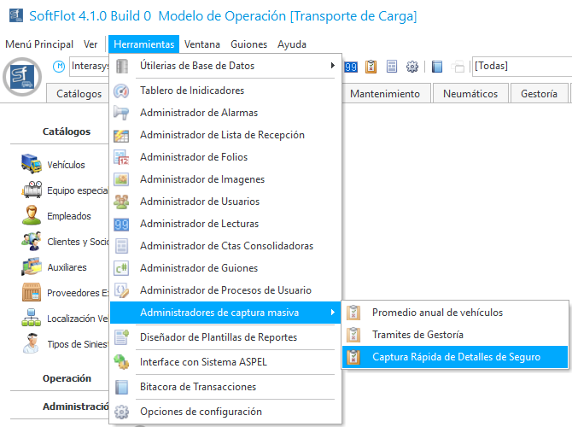The width and height of the screenshot is (572, 427).
Task: Click the settings gear icon in toolbar
Action: (412, 67)
